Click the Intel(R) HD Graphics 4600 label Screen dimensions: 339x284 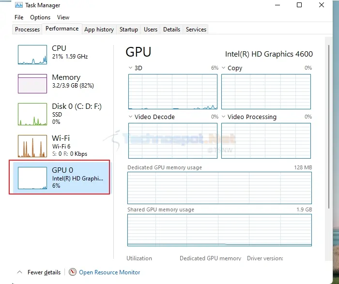269,54
